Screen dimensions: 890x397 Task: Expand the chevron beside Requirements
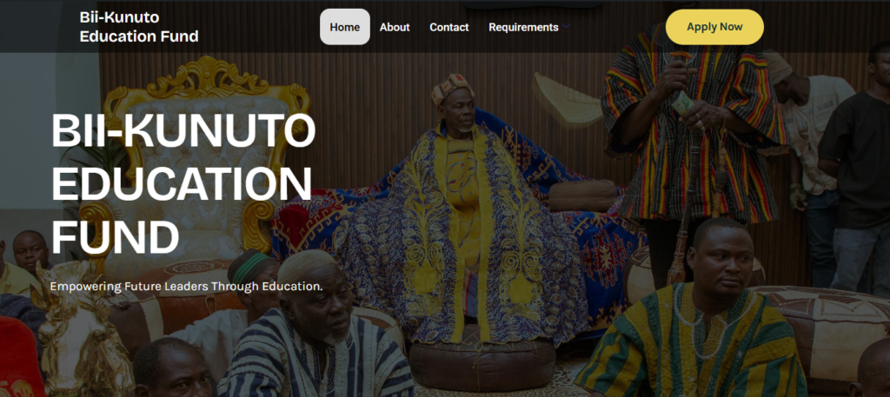point(566,27)
